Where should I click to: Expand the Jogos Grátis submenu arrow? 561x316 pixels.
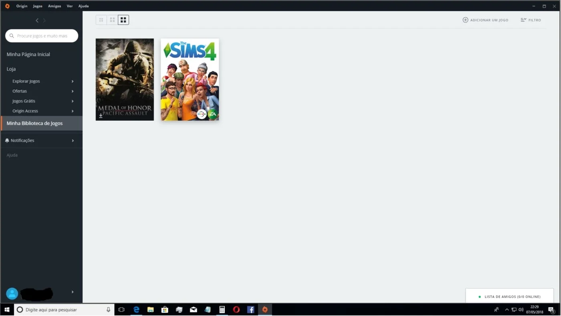tap(73, 101)
